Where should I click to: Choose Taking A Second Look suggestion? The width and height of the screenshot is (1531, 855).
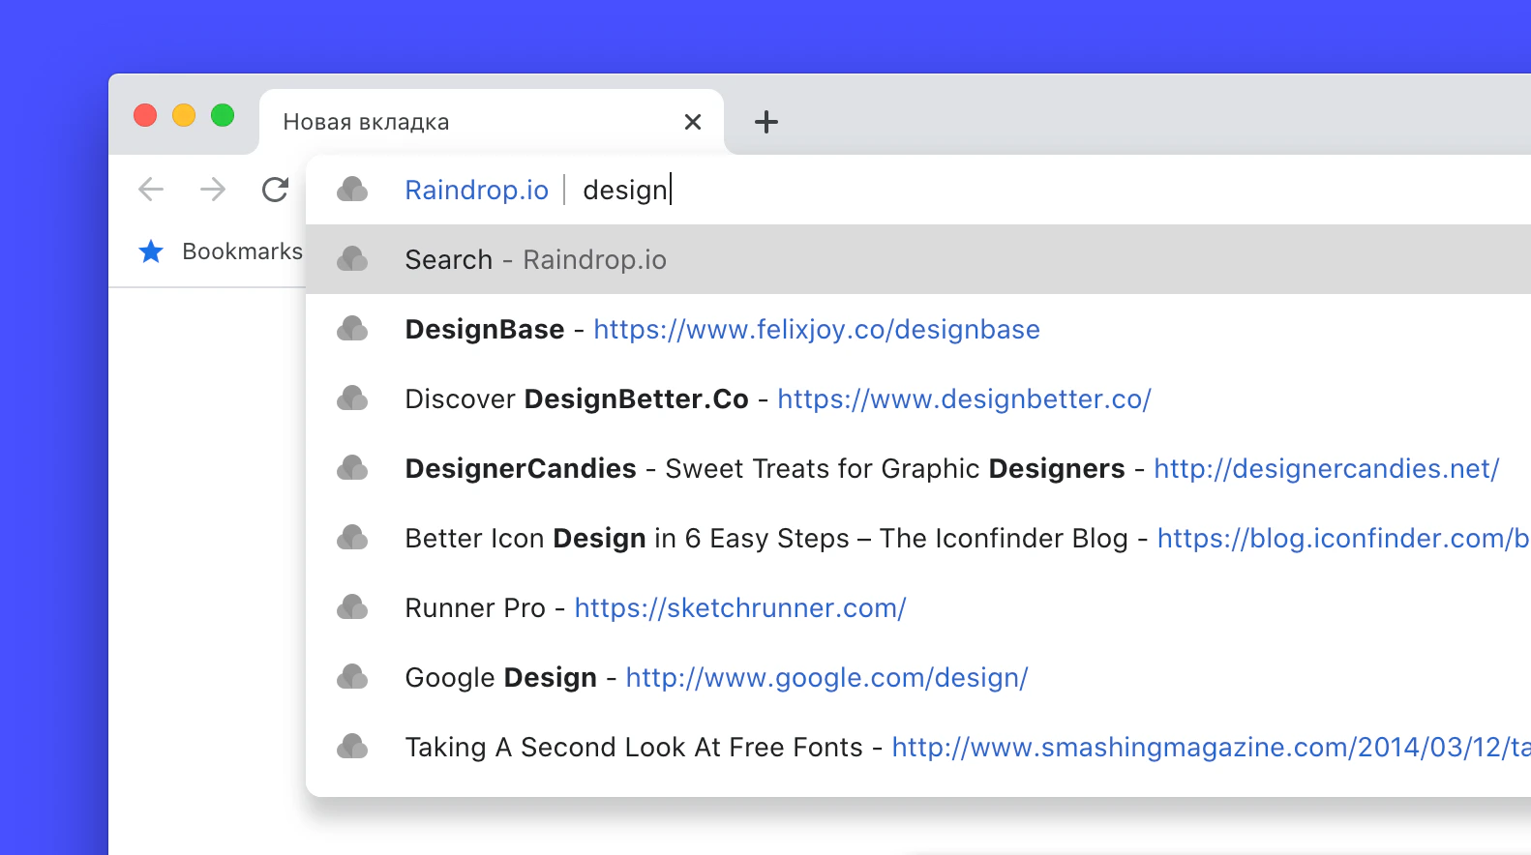(x=918, y=747)
